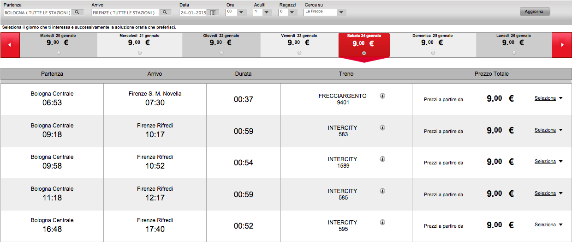The width and height of the screenshot is (572, 242).
Task: Show info for Intercity 585 train
Action: coord(382,191)
